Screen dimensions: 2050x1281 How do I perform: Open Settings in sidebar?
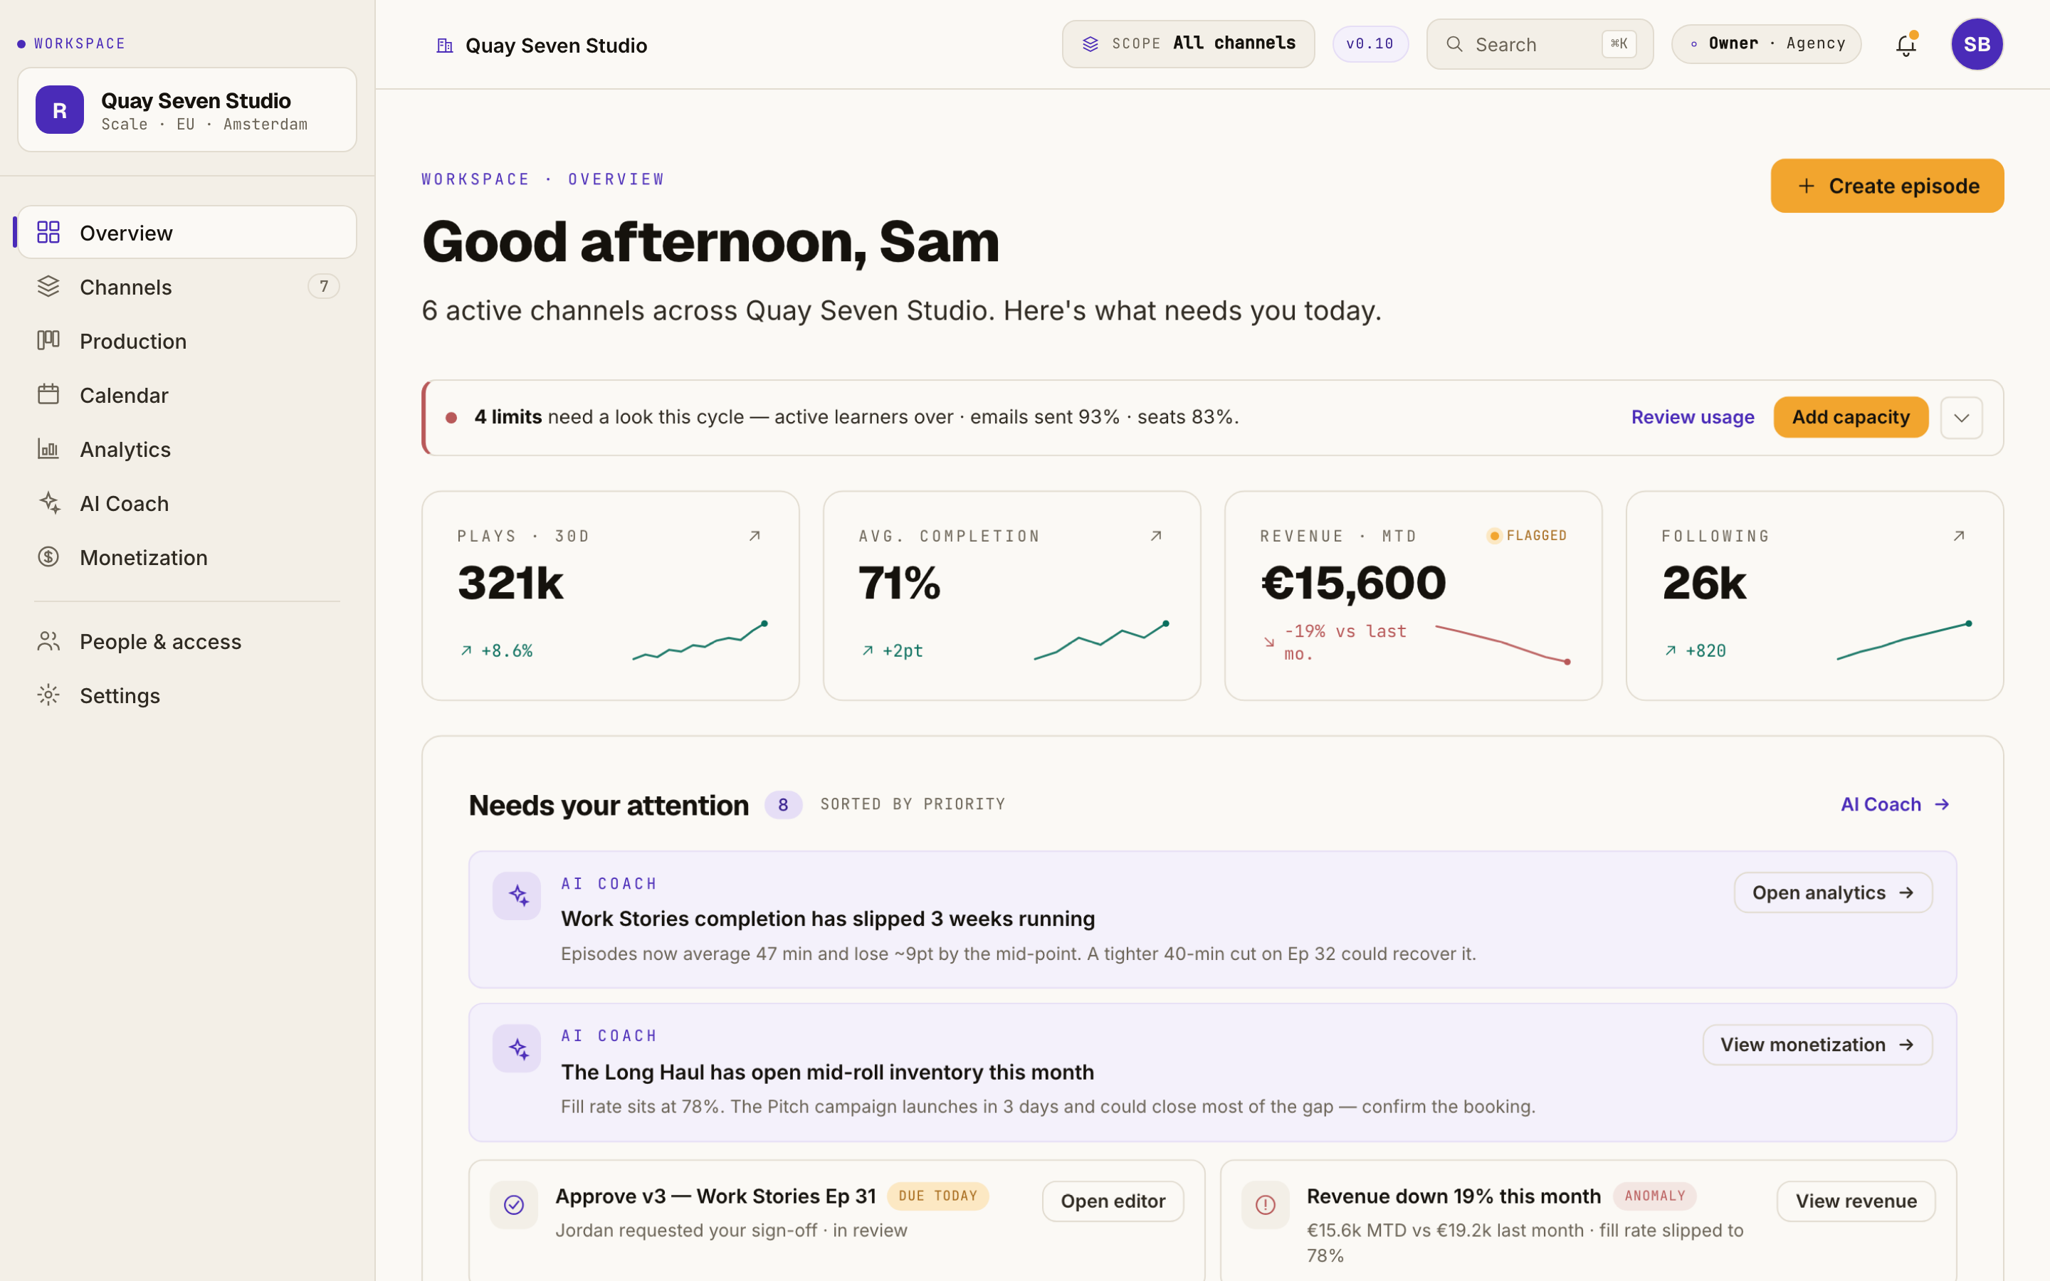(187, 695)
